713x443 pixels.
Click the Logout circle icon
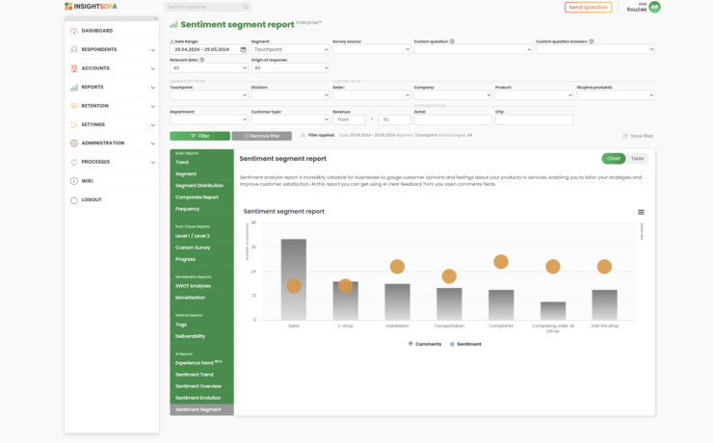tap(74, 200)
